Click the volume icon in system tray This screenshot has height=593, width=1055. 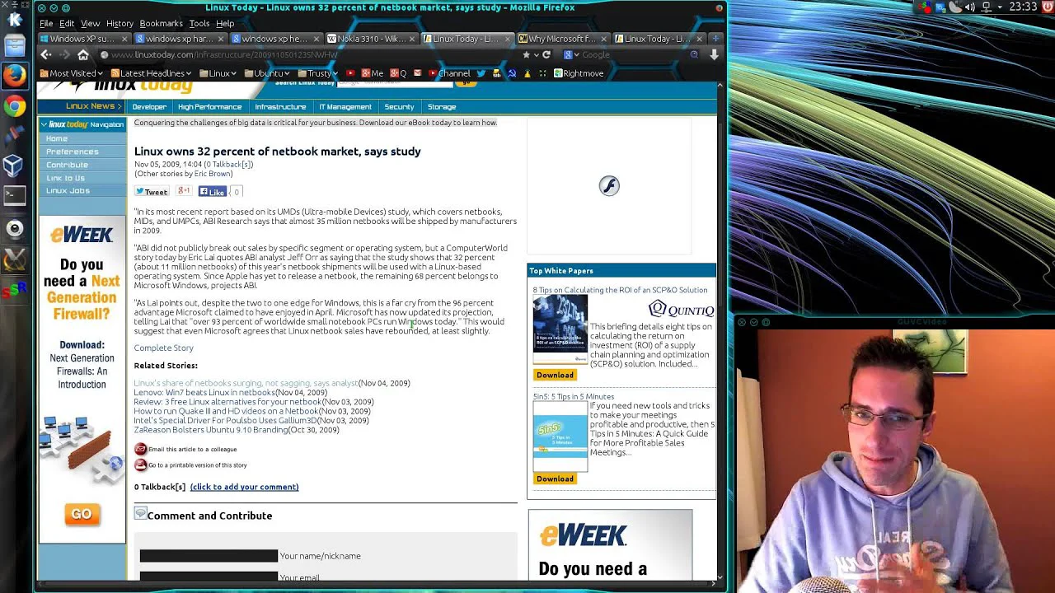(x=970, y=7)
